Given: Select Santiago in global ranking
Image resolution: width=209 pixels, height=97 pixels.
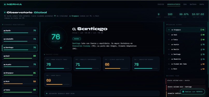Looking at the screenshot, I should tap(186, 54).
